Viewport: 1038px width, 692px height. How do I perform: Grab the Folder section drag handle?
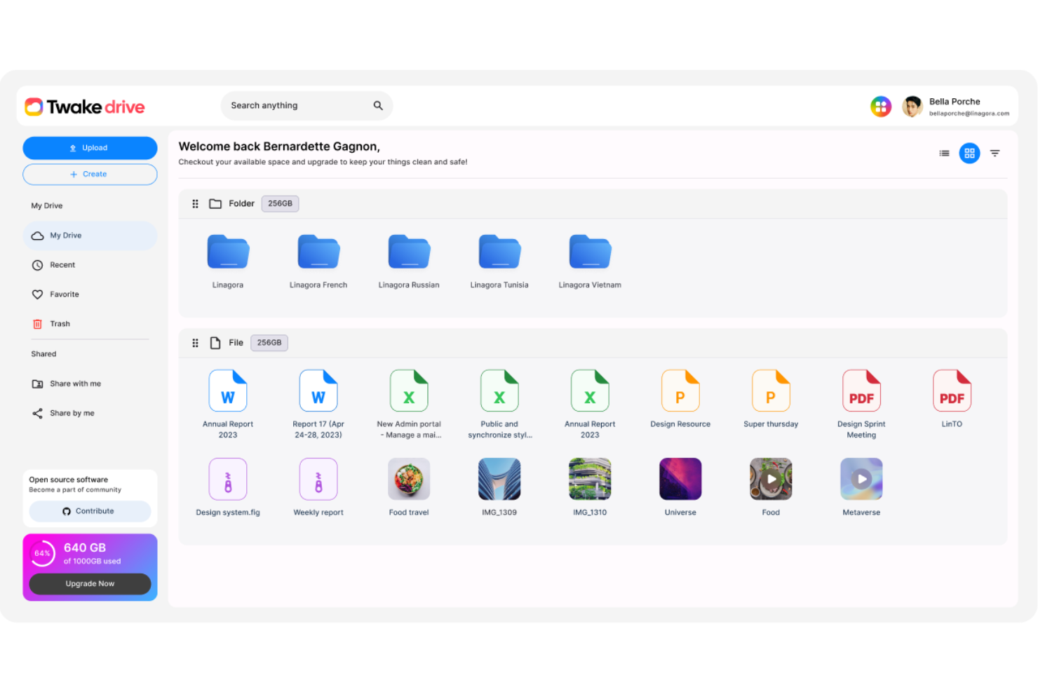(195, 203)
